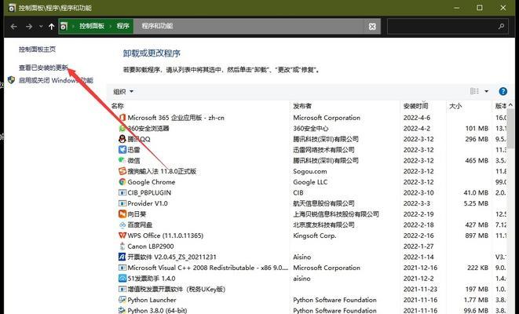The image size is (519, 314).
Task: Click the 51发票助手 icon
Action: (x=122, y=278)
